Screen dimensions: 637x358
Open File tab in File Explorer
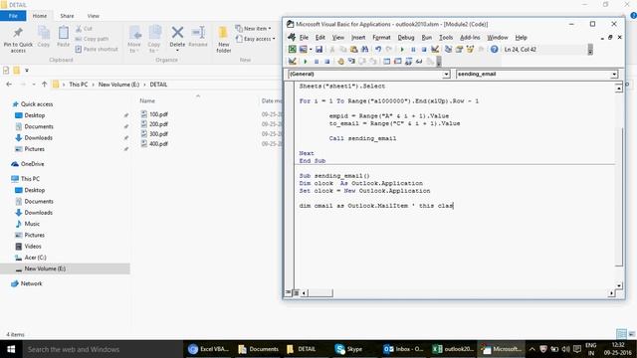point(13,16)
